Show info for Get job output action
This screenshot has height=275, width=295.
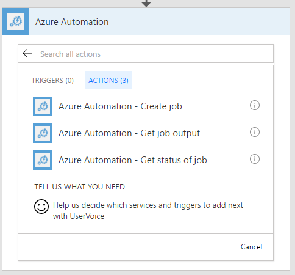pyautogui.click(x=255, y=132)
